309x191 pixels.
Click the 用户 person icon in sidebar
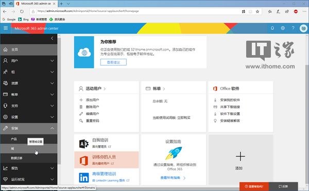coord(5,61)
